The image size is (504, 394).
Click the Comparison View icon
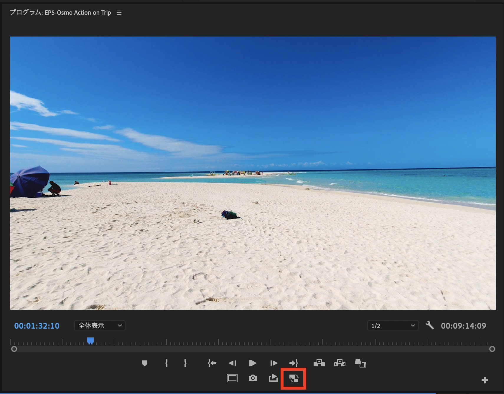click(360, 363)
